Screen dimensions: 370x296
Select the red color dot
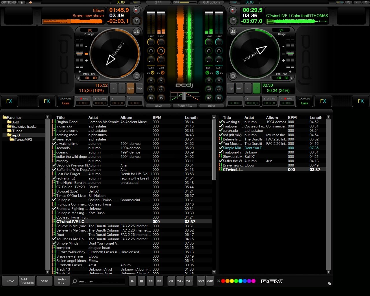(x=223, y=281)
